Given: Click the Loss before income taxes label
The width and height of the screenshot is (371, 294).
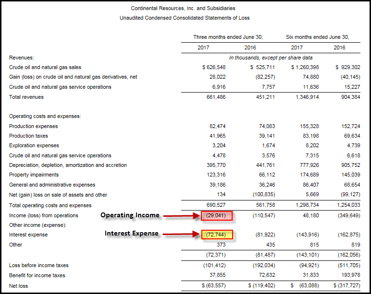Looking at the screenshot, I should click(38, 265).
